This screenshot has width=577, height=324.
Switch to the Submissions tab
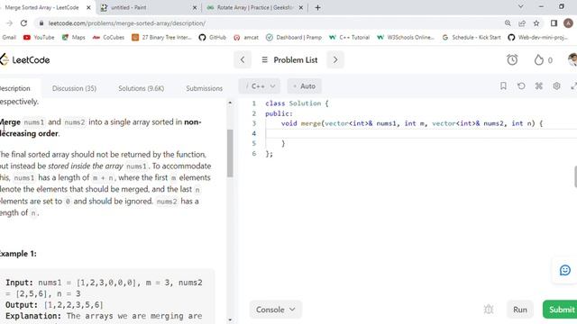tap(205, 88)
